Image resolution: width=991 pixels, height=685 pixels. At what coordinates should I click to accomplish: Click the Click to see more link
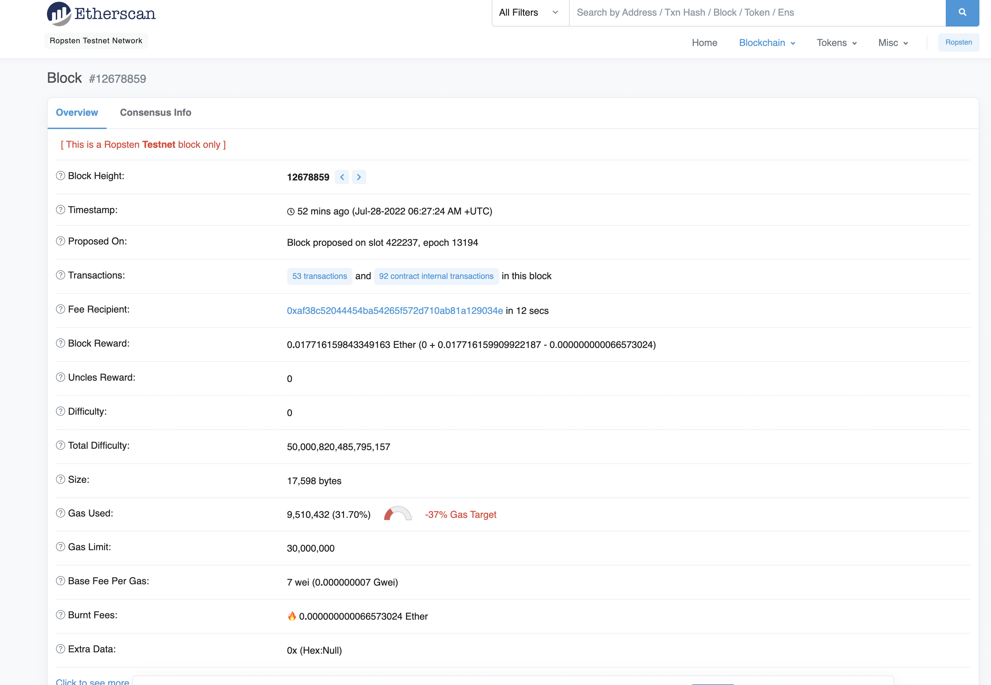92,681
